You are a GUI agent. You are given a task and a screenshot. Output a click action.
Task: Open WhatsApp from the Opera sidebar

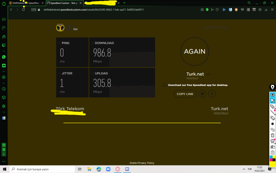pos(4,57)
